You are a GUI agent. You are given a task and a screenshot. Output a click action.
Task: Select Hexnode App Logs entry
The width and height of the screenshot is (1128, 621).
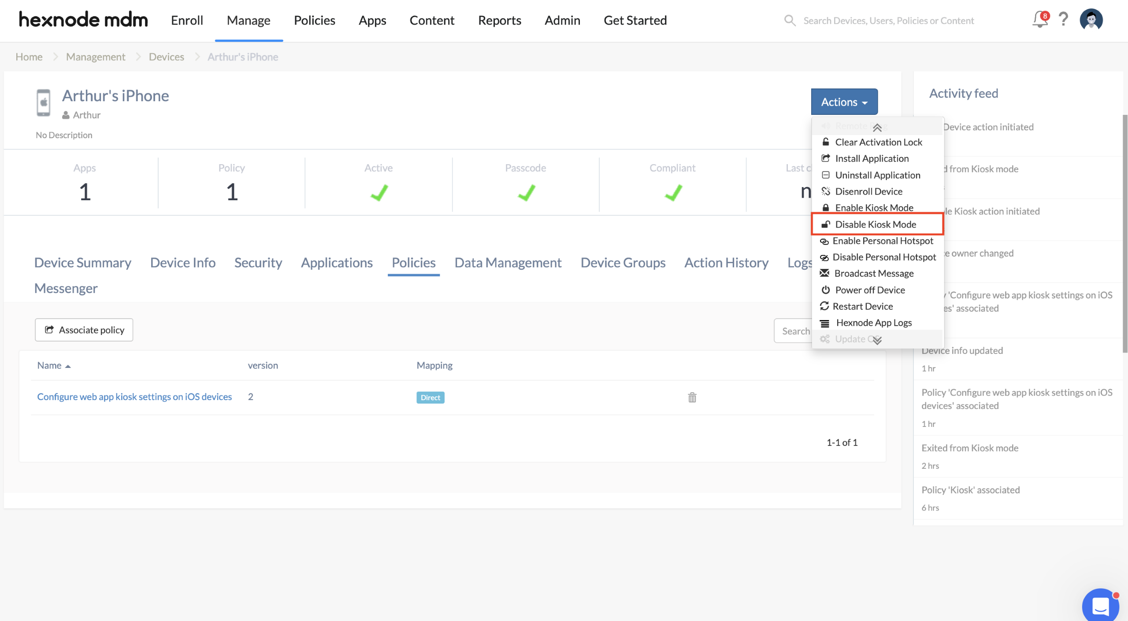(877, 323)
